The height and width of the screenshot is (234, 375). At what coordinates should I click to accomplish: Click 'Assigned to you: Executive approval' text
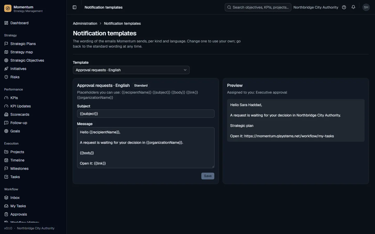tap(257, 92)
